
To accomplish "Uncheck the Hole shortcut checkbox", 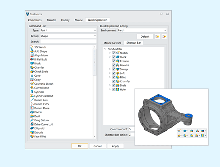I will [x=114, y=89].
